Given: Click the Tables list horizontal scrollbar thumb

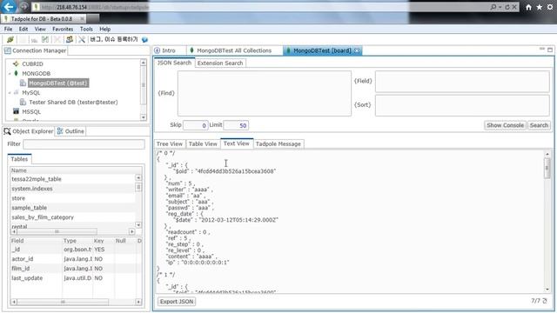Looking at the screenshot, I should 57,231.
